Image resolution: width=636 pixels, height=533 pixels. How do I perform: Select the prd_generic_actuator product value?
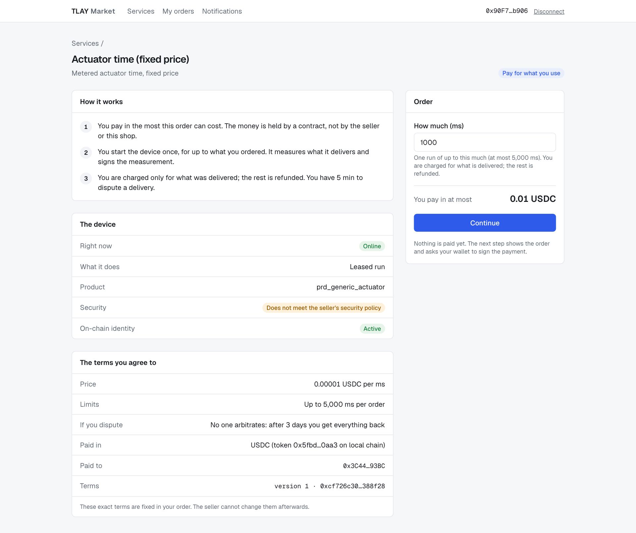(x=350, y=287)
